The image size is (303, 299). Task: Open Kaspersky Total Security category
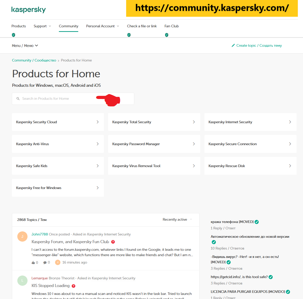154,122
